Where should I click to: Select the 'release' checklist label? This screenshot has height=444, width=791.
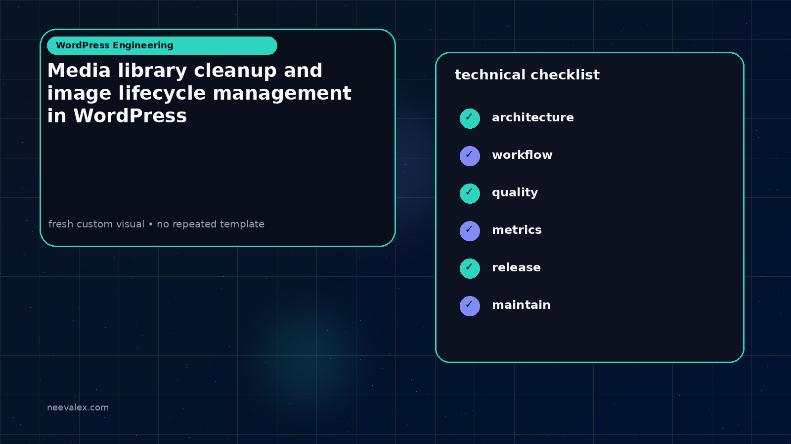(516, 267)
